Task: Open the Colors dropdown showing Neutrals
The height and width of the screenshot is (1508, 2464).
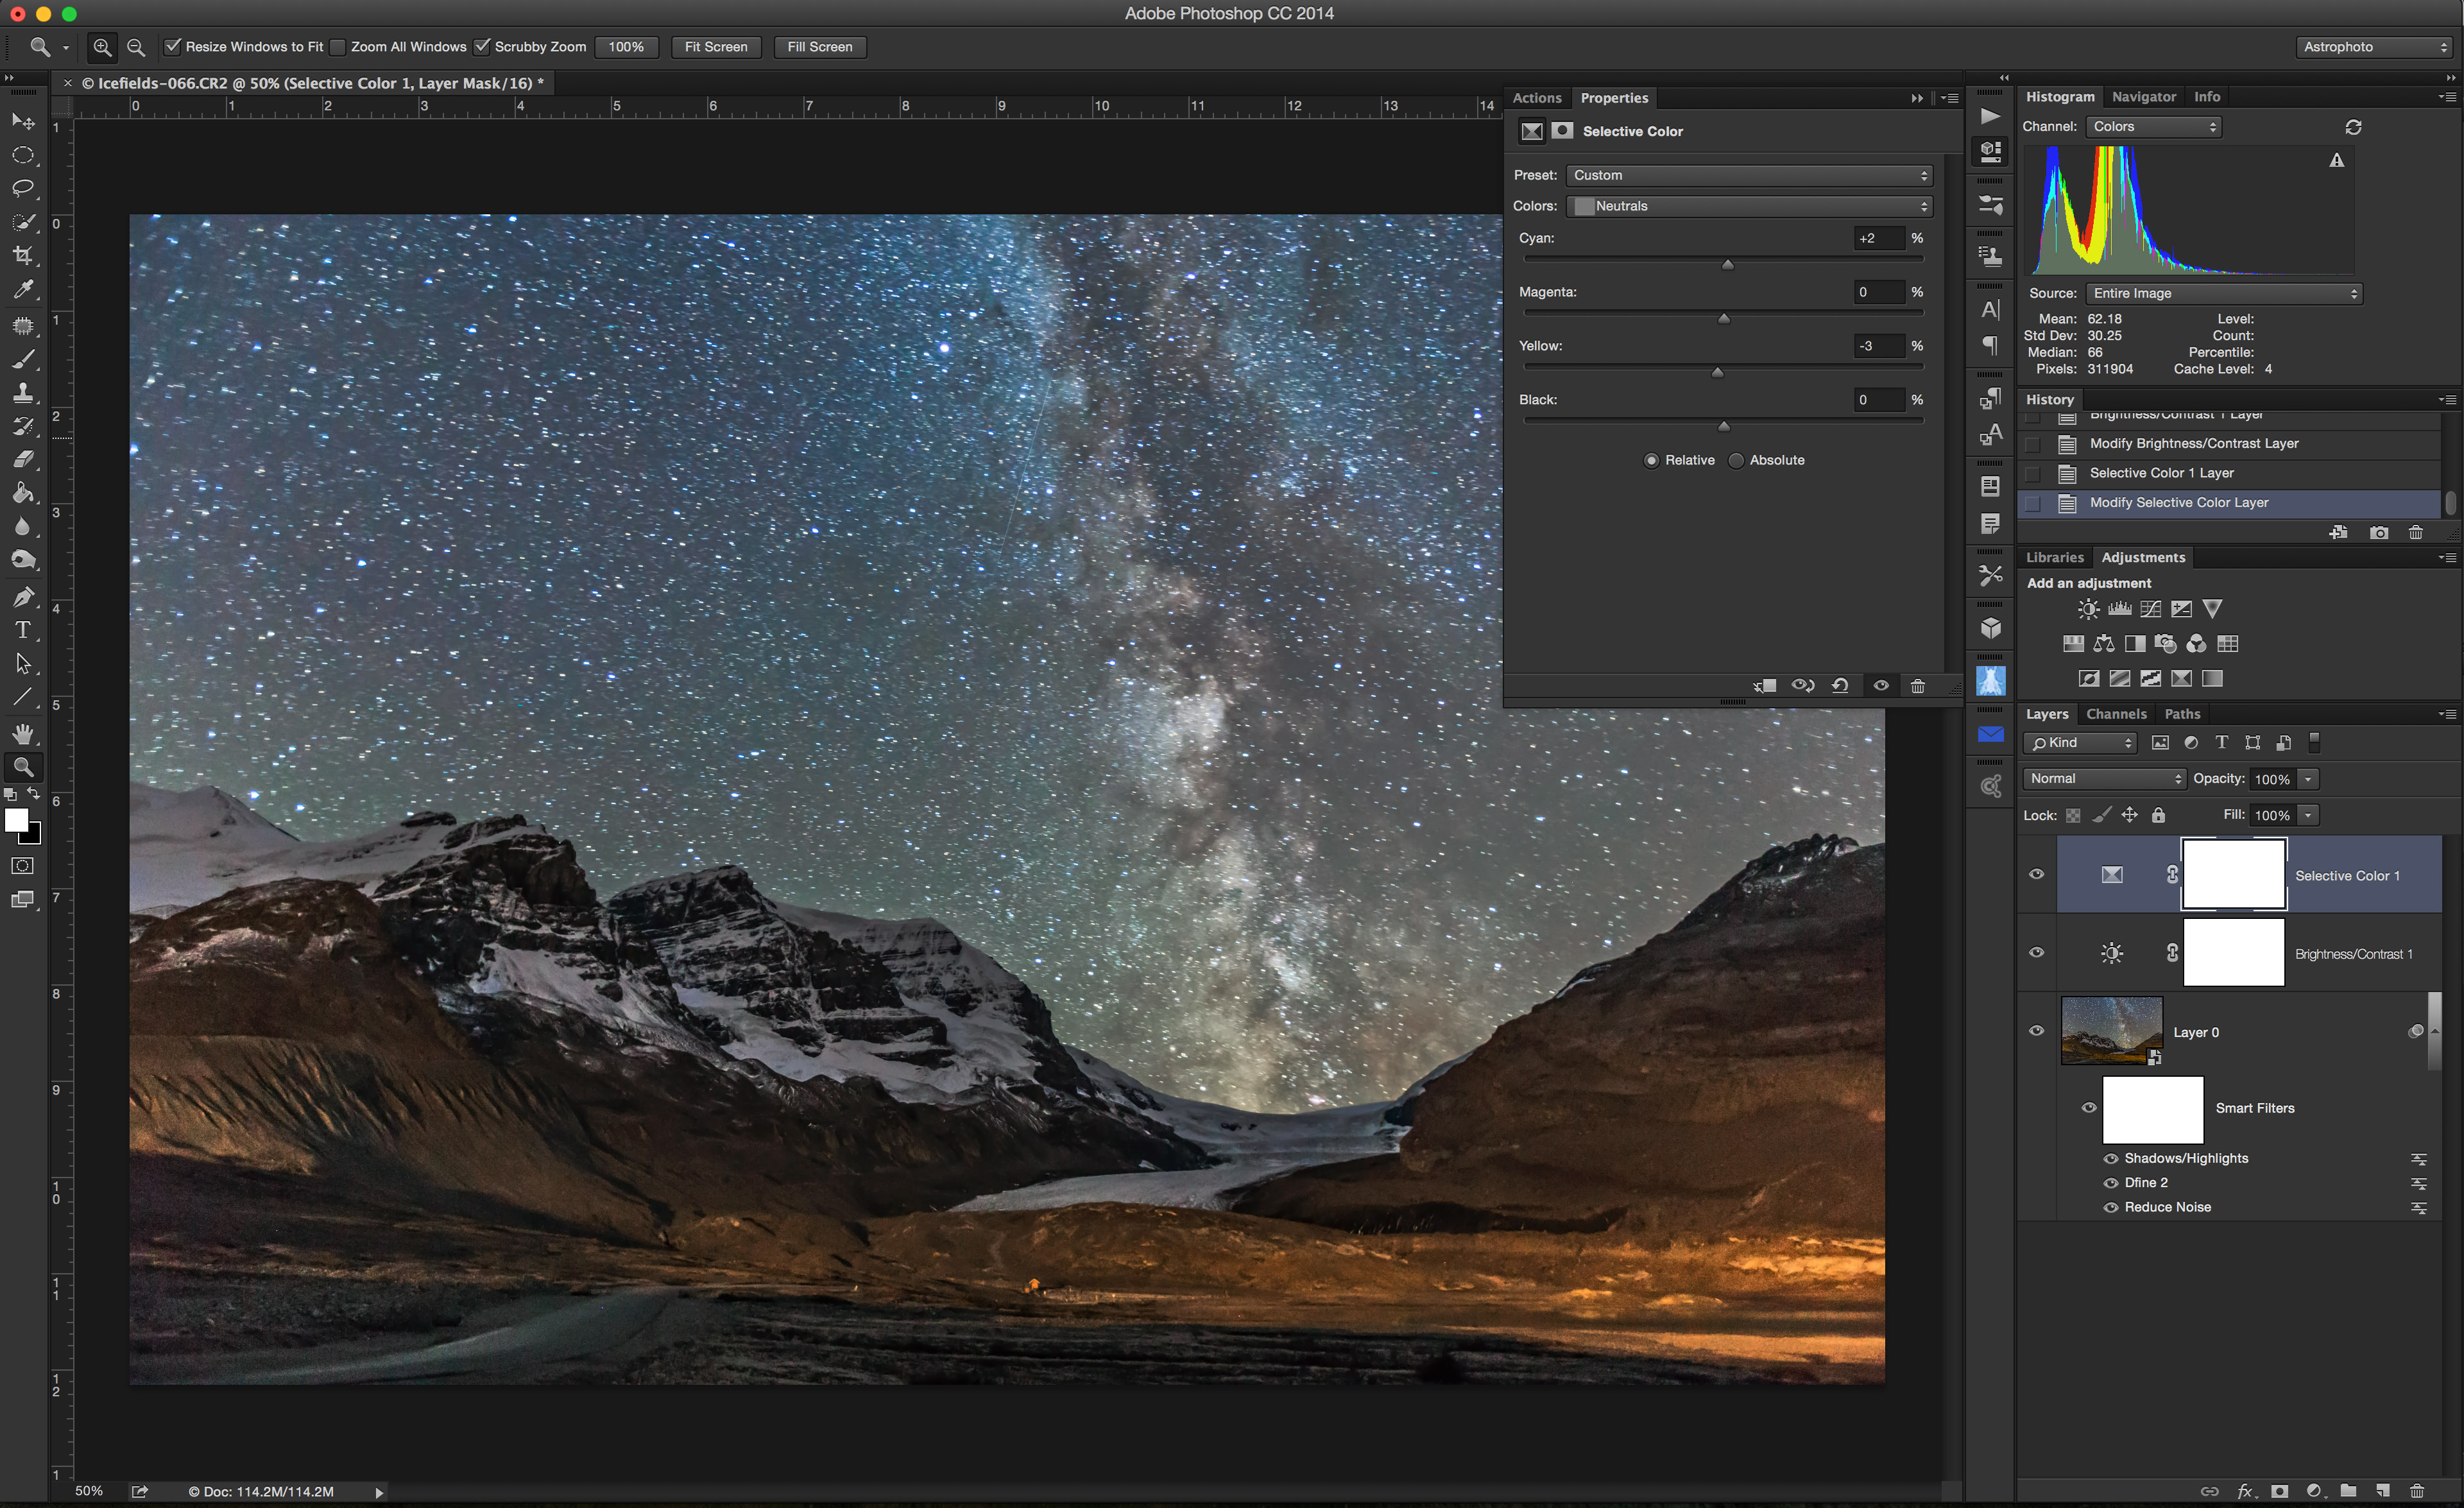Action: 1749,206
